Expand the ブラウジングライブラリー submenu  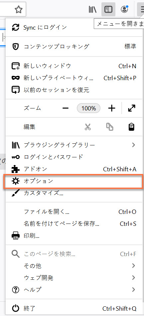pyautogui.click(x=74, y=145)
